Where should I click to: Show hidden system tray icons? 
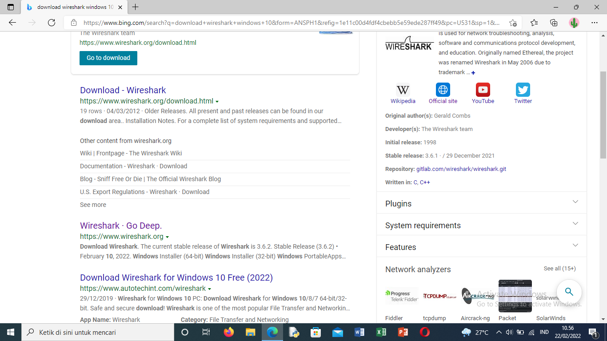(x=499, y=332)
